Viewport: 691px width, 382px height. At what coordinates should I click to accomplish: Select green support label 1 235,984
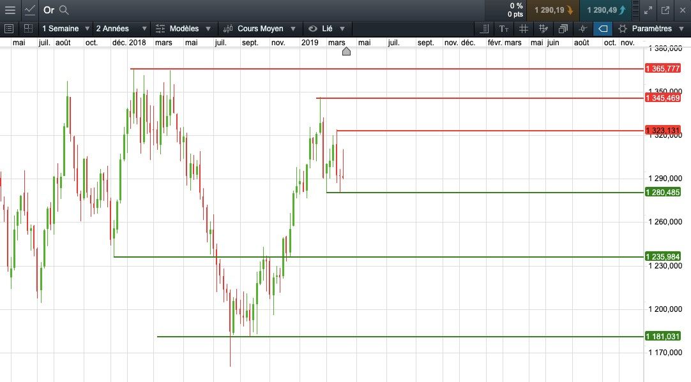(663, 256)
